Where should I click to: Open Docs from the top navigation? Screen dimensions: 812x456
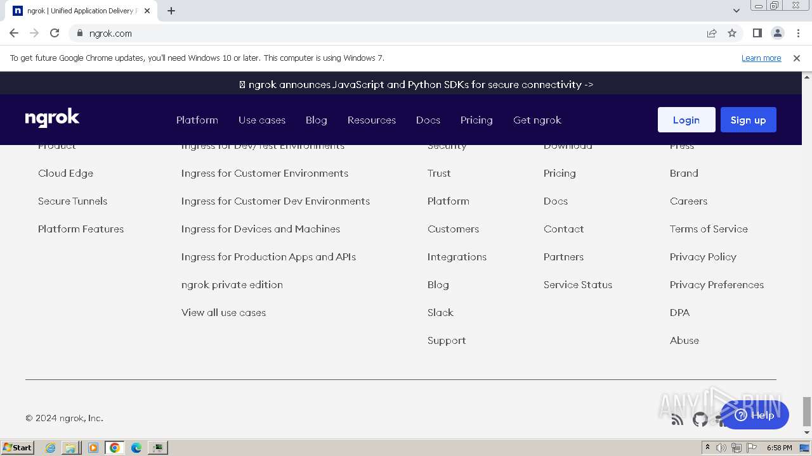pyautogui.click(x=428, y=120)
